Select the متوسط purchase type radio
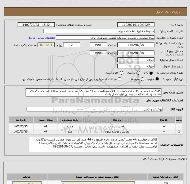Viewport: 190px width, 184px height. pyautogui.click(x=142, y=79)
